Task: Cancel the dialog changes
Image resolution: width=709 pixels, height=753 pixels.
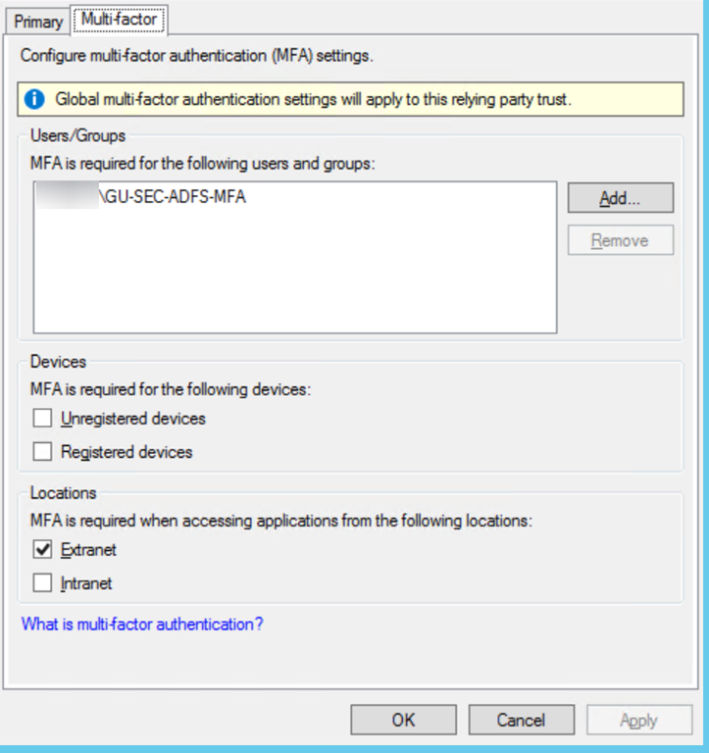Action: click(521, 720)
